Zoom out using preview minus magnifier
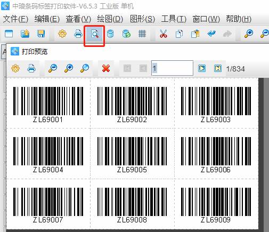 coord(53,68)
